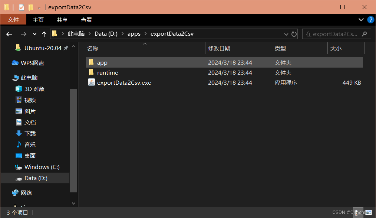Click exportData2Csv in the address breadcrumb
This screenshot has width=376, height=218.
point(172,34)
